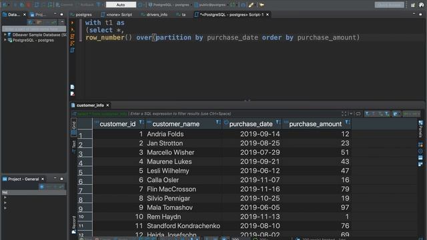This screenshot has width=427, height=240.
Task: Click the show log panel icon in editor gutter
Action: [73, 93]
